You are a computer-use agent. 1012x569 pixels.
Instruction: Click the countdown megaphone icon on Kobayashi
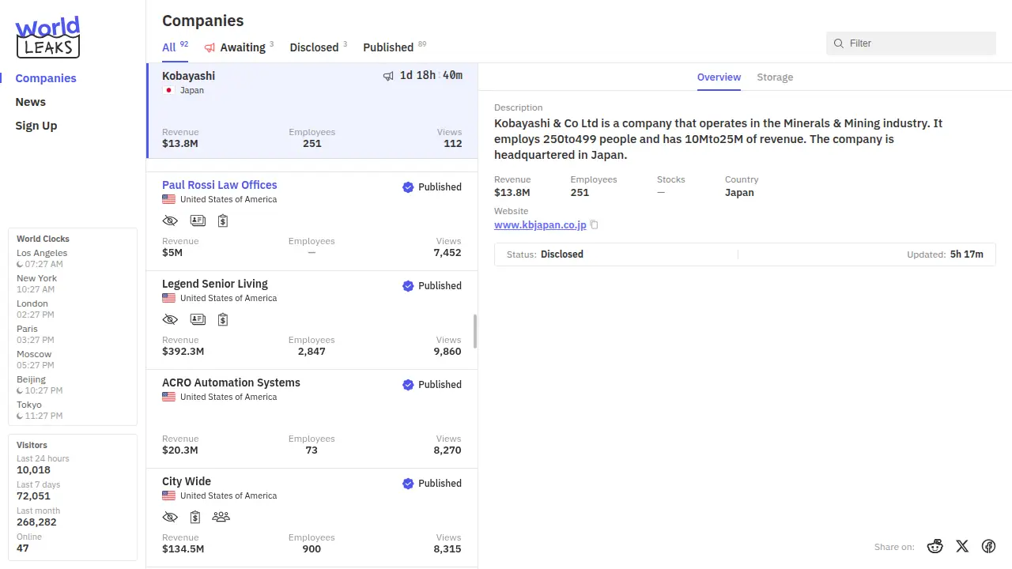coord(388,76)
